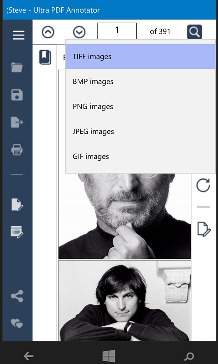
Task: Click the save floppy disk icon
Action: pos(17,95)
